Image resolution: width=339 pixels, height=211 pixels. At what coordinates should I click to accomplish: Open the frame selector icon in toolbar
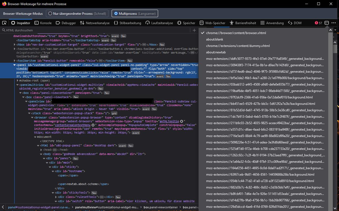click(327, 23)
